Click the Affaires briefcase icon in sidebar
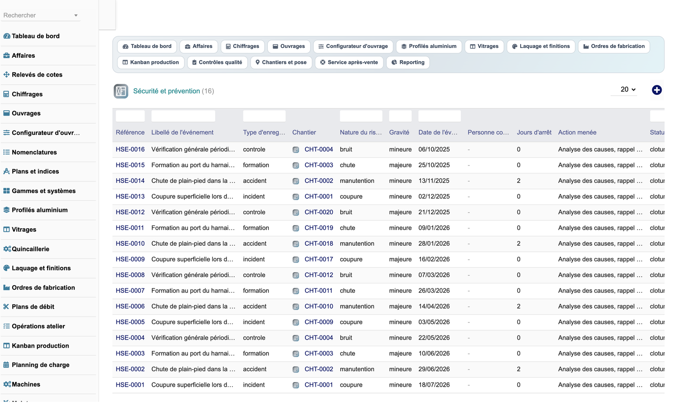Viewport: 679px width, 420px height. (7, 55)
